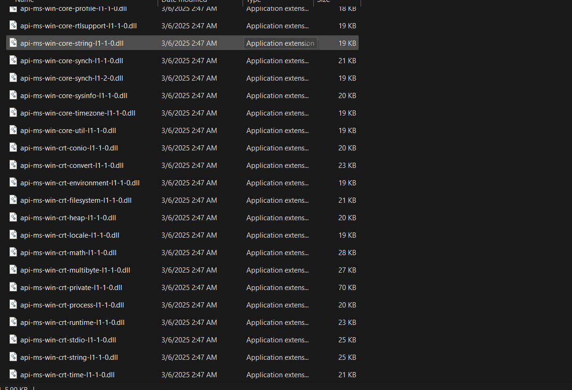Screen dimensions: 572x390
Task: Select file name api-ms-win-core-sysinfo-l1-1-0.dll
Action: pos(74,96)
